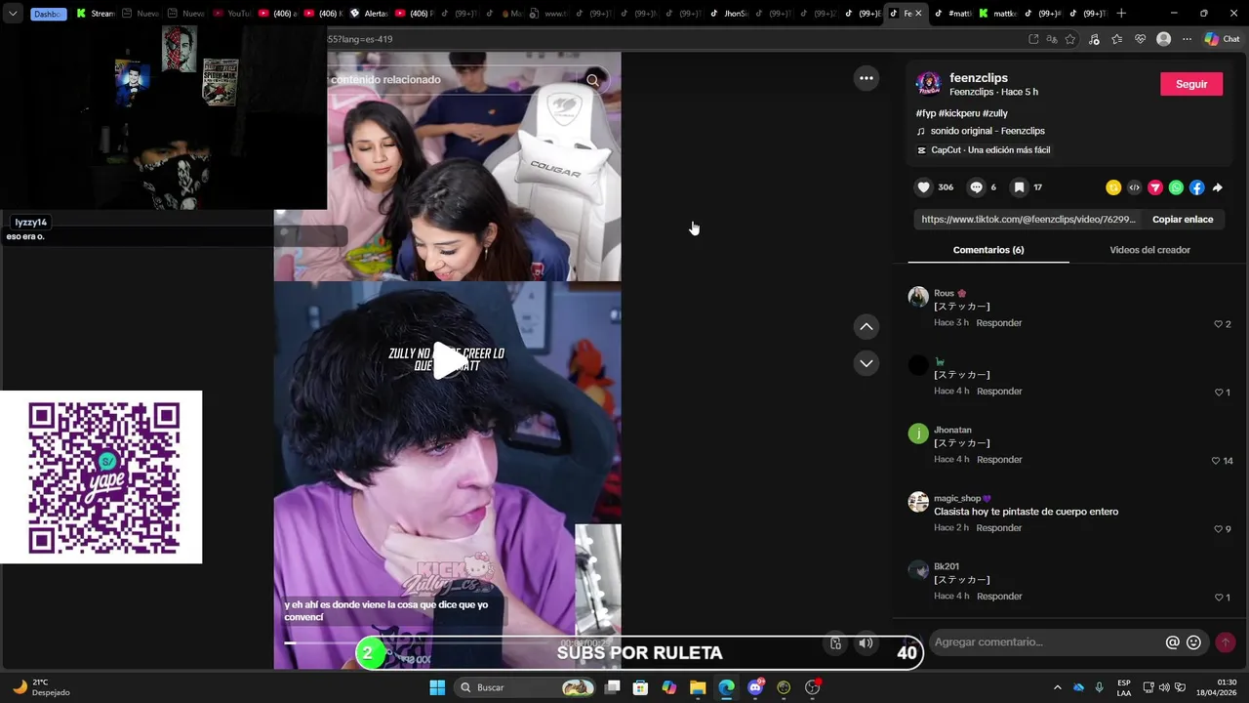Switch to Videos del creador tab
The height and width of the screenshot is (703, 1249).
click(x=1149, y=250)
